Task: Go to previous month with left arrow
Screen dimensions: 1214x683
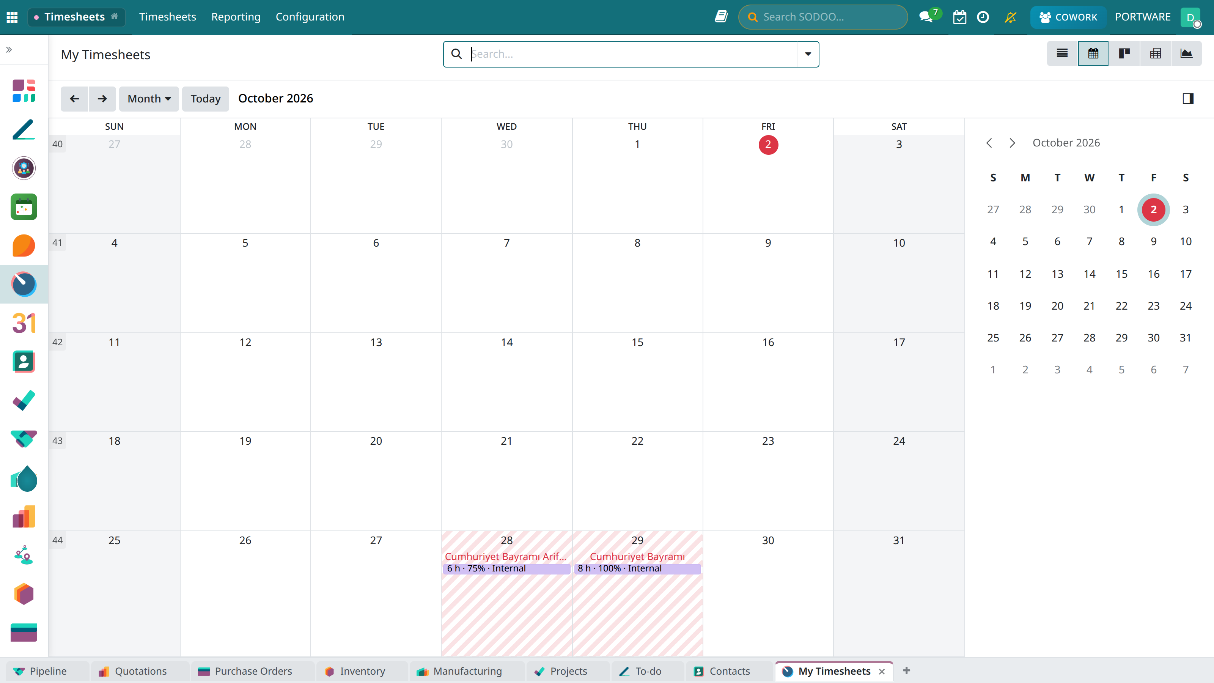Action: [x=74, y=99]
